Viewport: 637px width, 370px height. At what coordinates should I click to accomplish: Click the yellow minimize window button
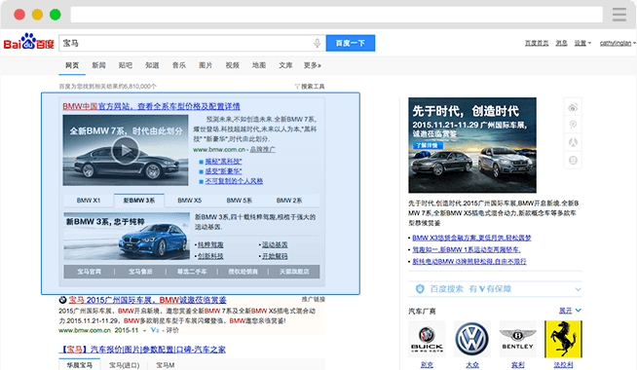coord(37,15)
